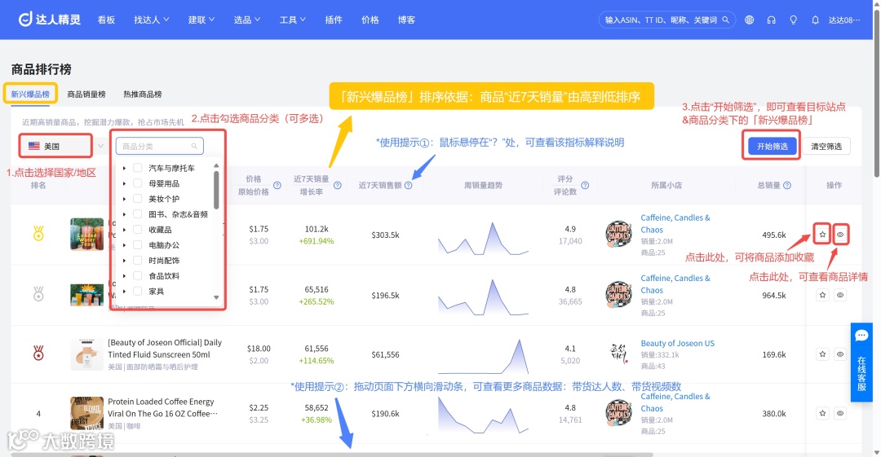This screenshot has height=457, width=881.
Task: Switch to the 商品销量榜 tab
Action: click(x=86, y=94)
